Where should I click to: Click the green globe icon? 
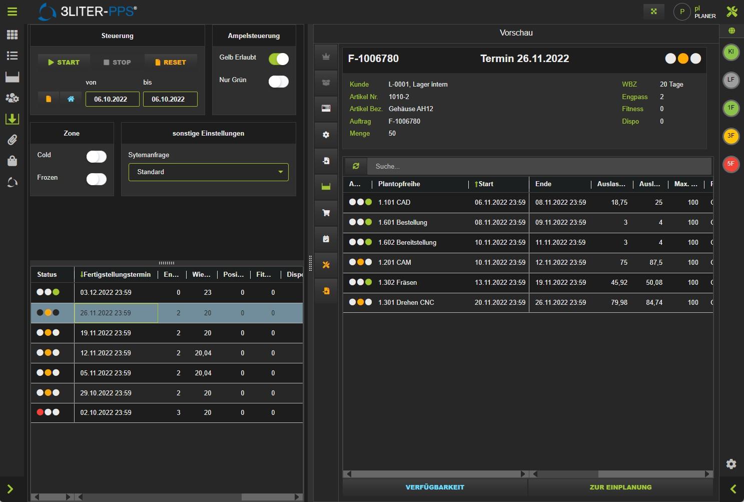pos(731,31)
